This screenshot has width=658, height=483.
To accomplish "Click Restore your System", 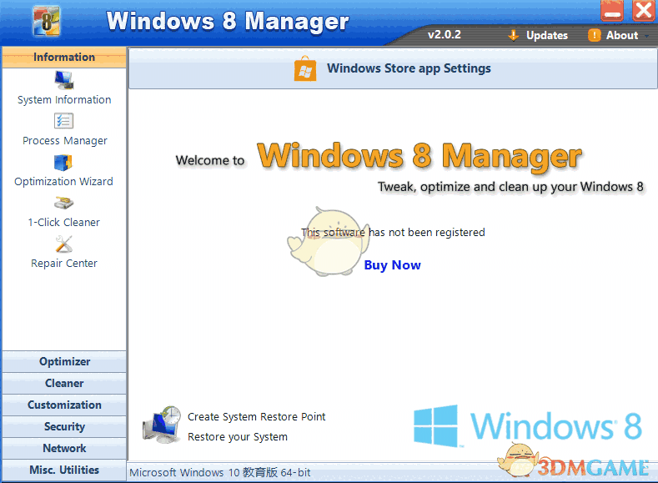I will click(238, 437).
